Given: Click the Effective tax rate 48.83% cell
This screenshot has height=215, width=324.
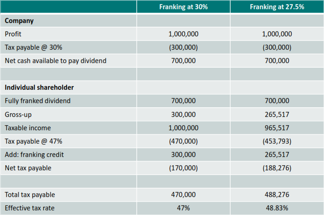Looking at the screenshot, I should pos(277,208).
